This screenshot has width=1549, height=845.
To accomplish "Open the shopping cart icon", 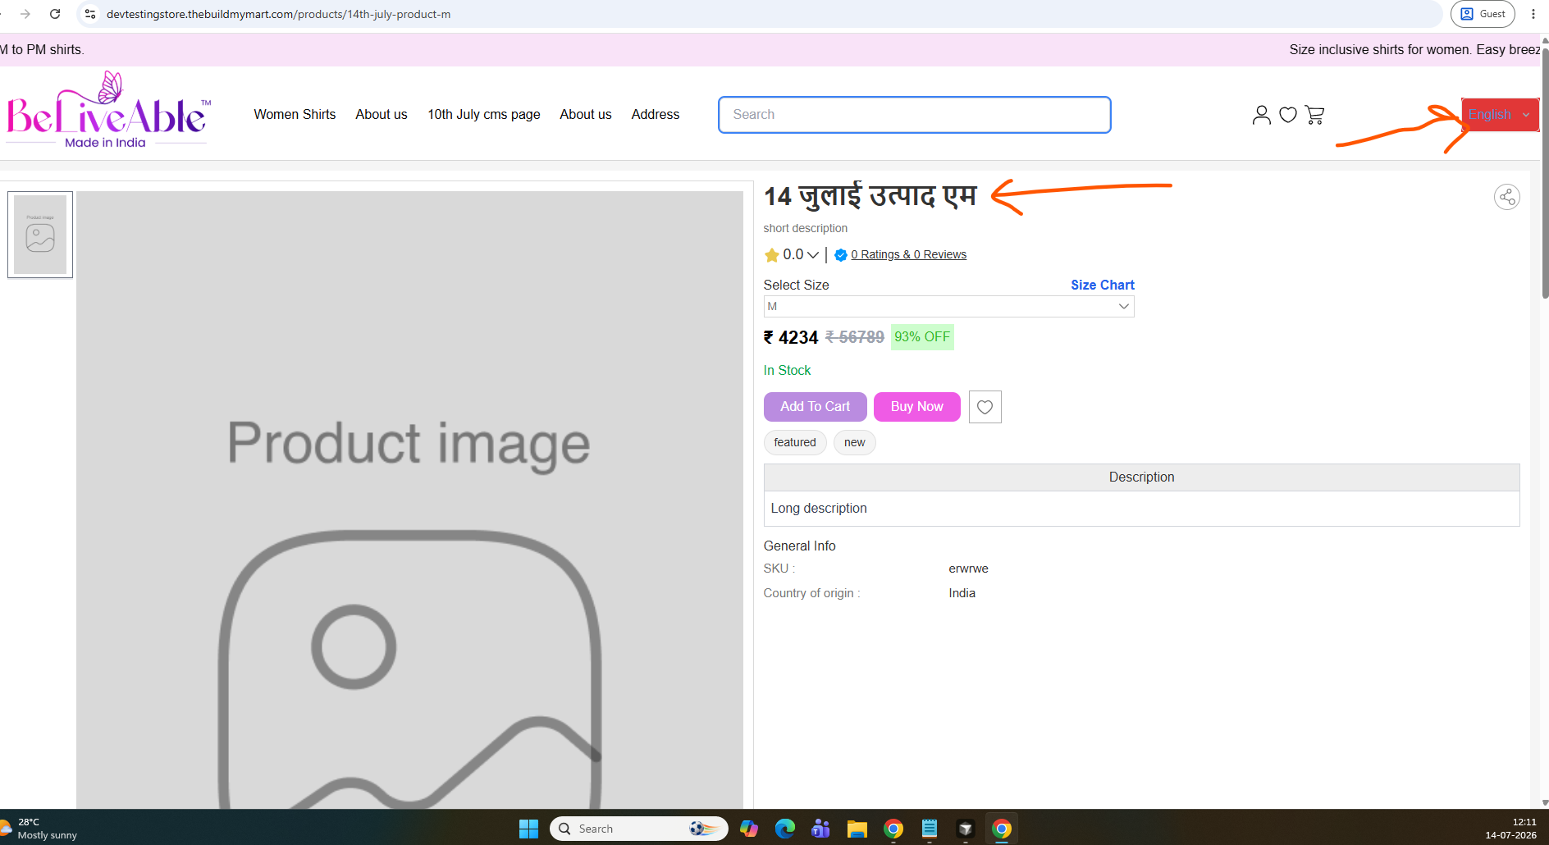I will [1314, 115].
